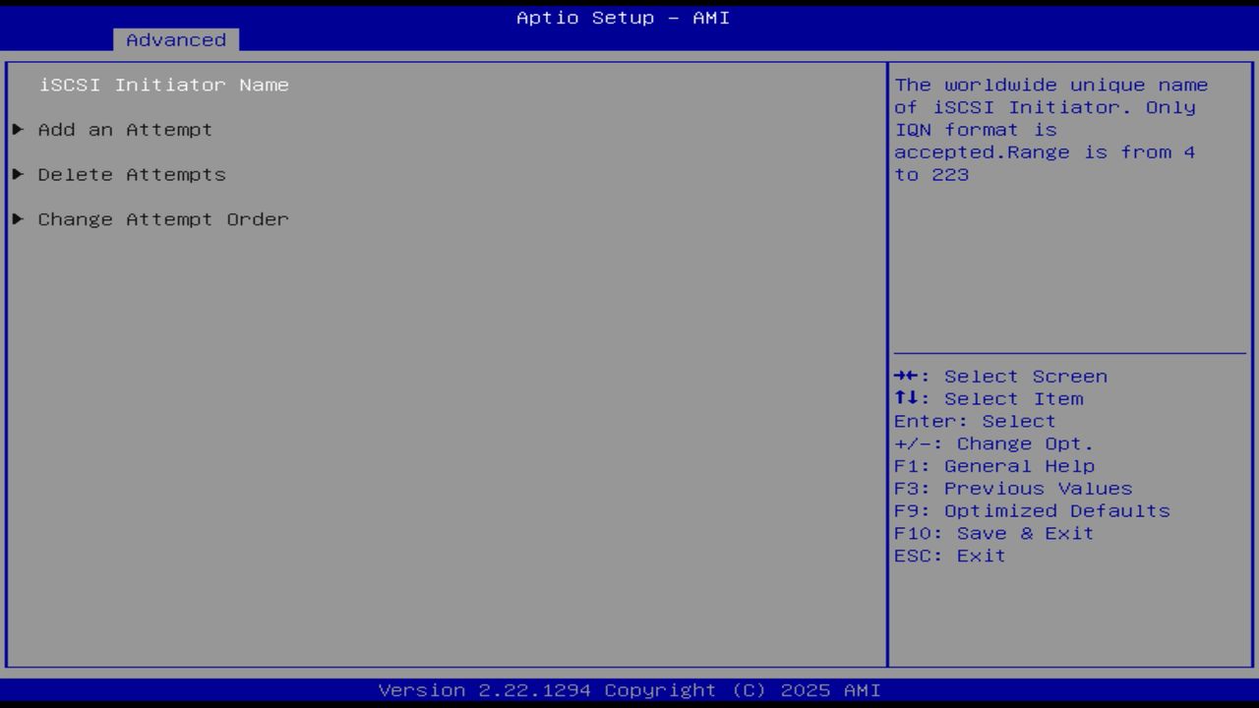Expand the Delete Attempts submenu arrow
Image resolution: width=1259 pixels, height=708 pixels.
click(17, 174)
